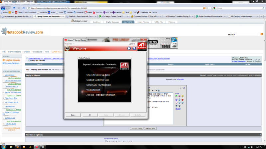This screenshot has height=149, width=266.
Task: Open the Options dropdown in Catalyst Control Center
Action: [132, 44]
